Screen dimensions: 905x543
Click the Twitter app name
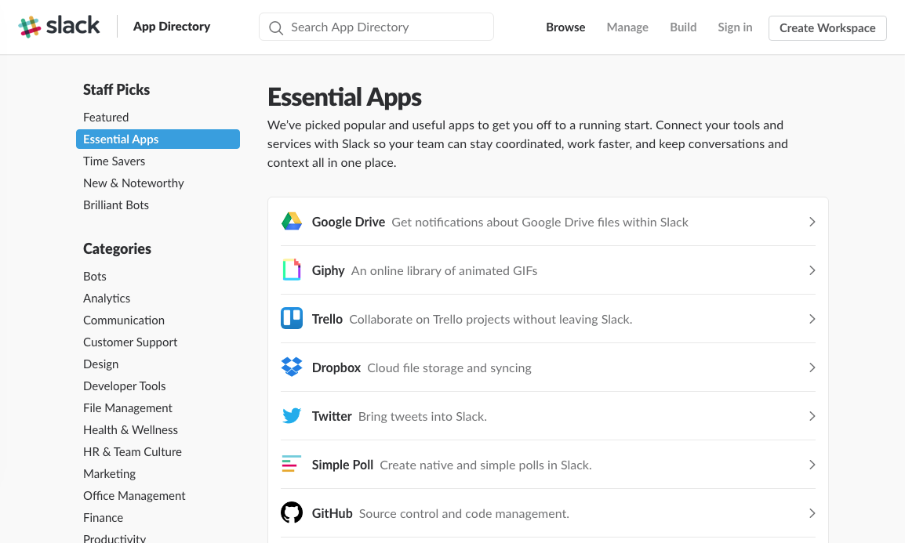[x=331, y=416]
